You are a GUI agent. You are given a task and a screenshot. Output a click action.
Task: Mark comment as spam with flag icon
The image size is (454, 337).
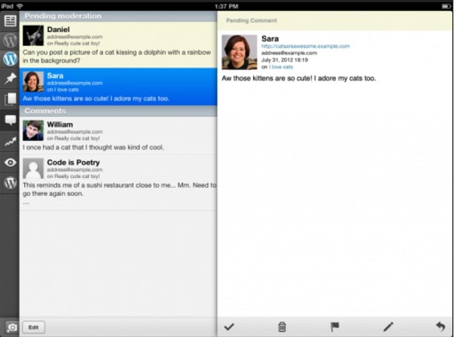pos(335,327)
